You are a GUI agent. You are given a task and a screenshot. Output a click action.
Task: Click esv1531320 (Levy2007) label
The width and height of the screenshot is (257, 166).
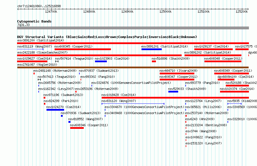click(x=204, y=143)
